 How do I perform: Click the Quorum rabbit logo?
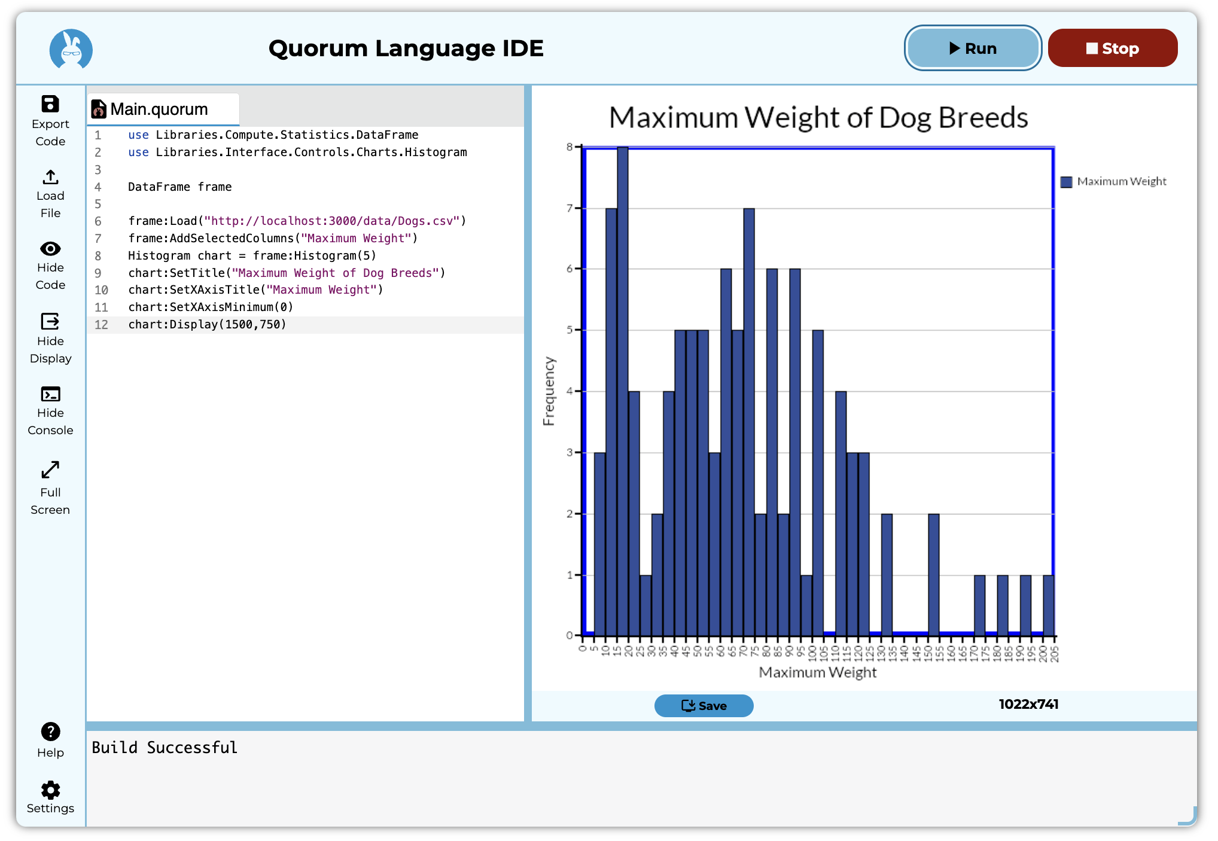coord(71,49)
